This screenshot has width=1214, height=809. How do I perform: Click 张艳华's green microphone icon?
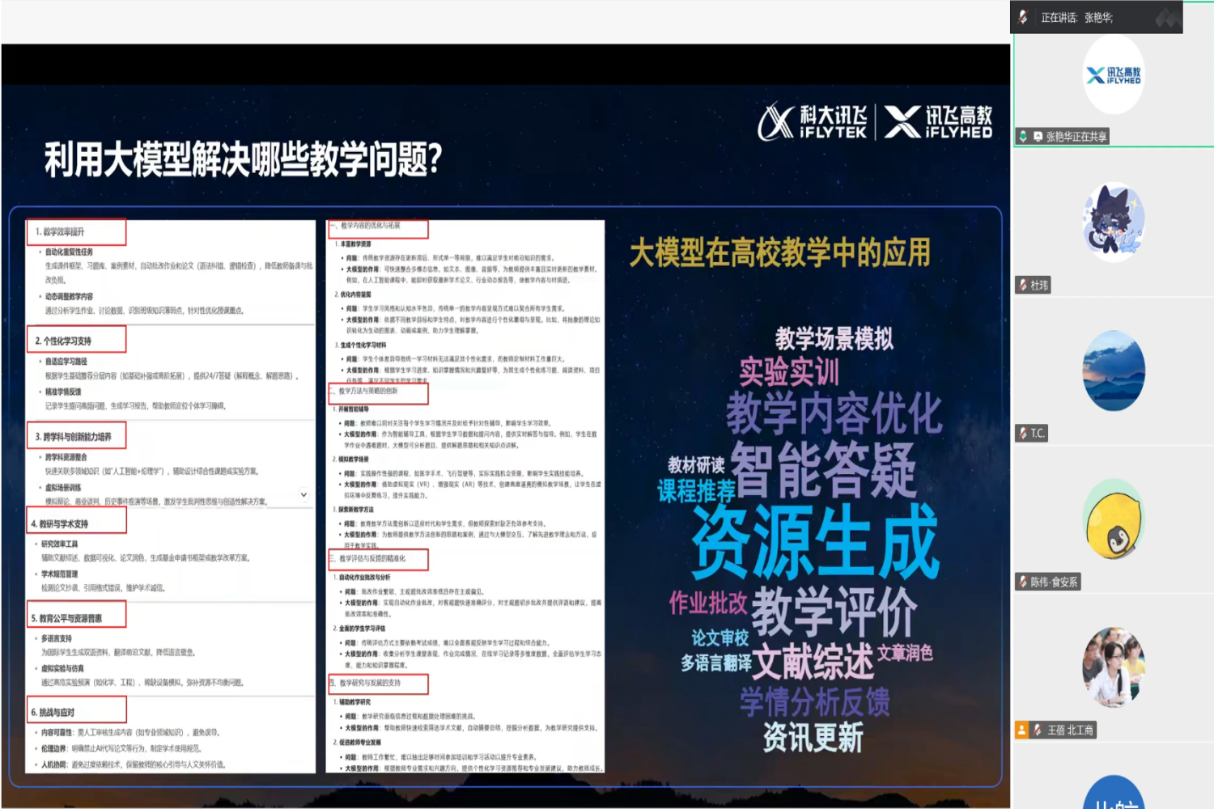1023,137
